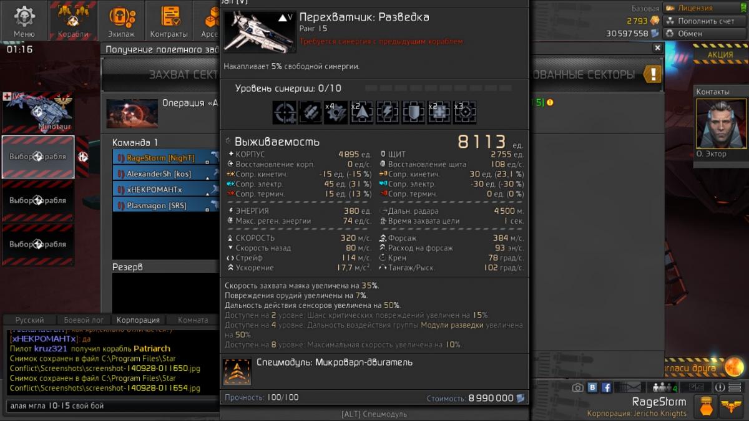Take a screenshot with camera icon
Viewport: 749px width, 421px height.
(577, 387)
